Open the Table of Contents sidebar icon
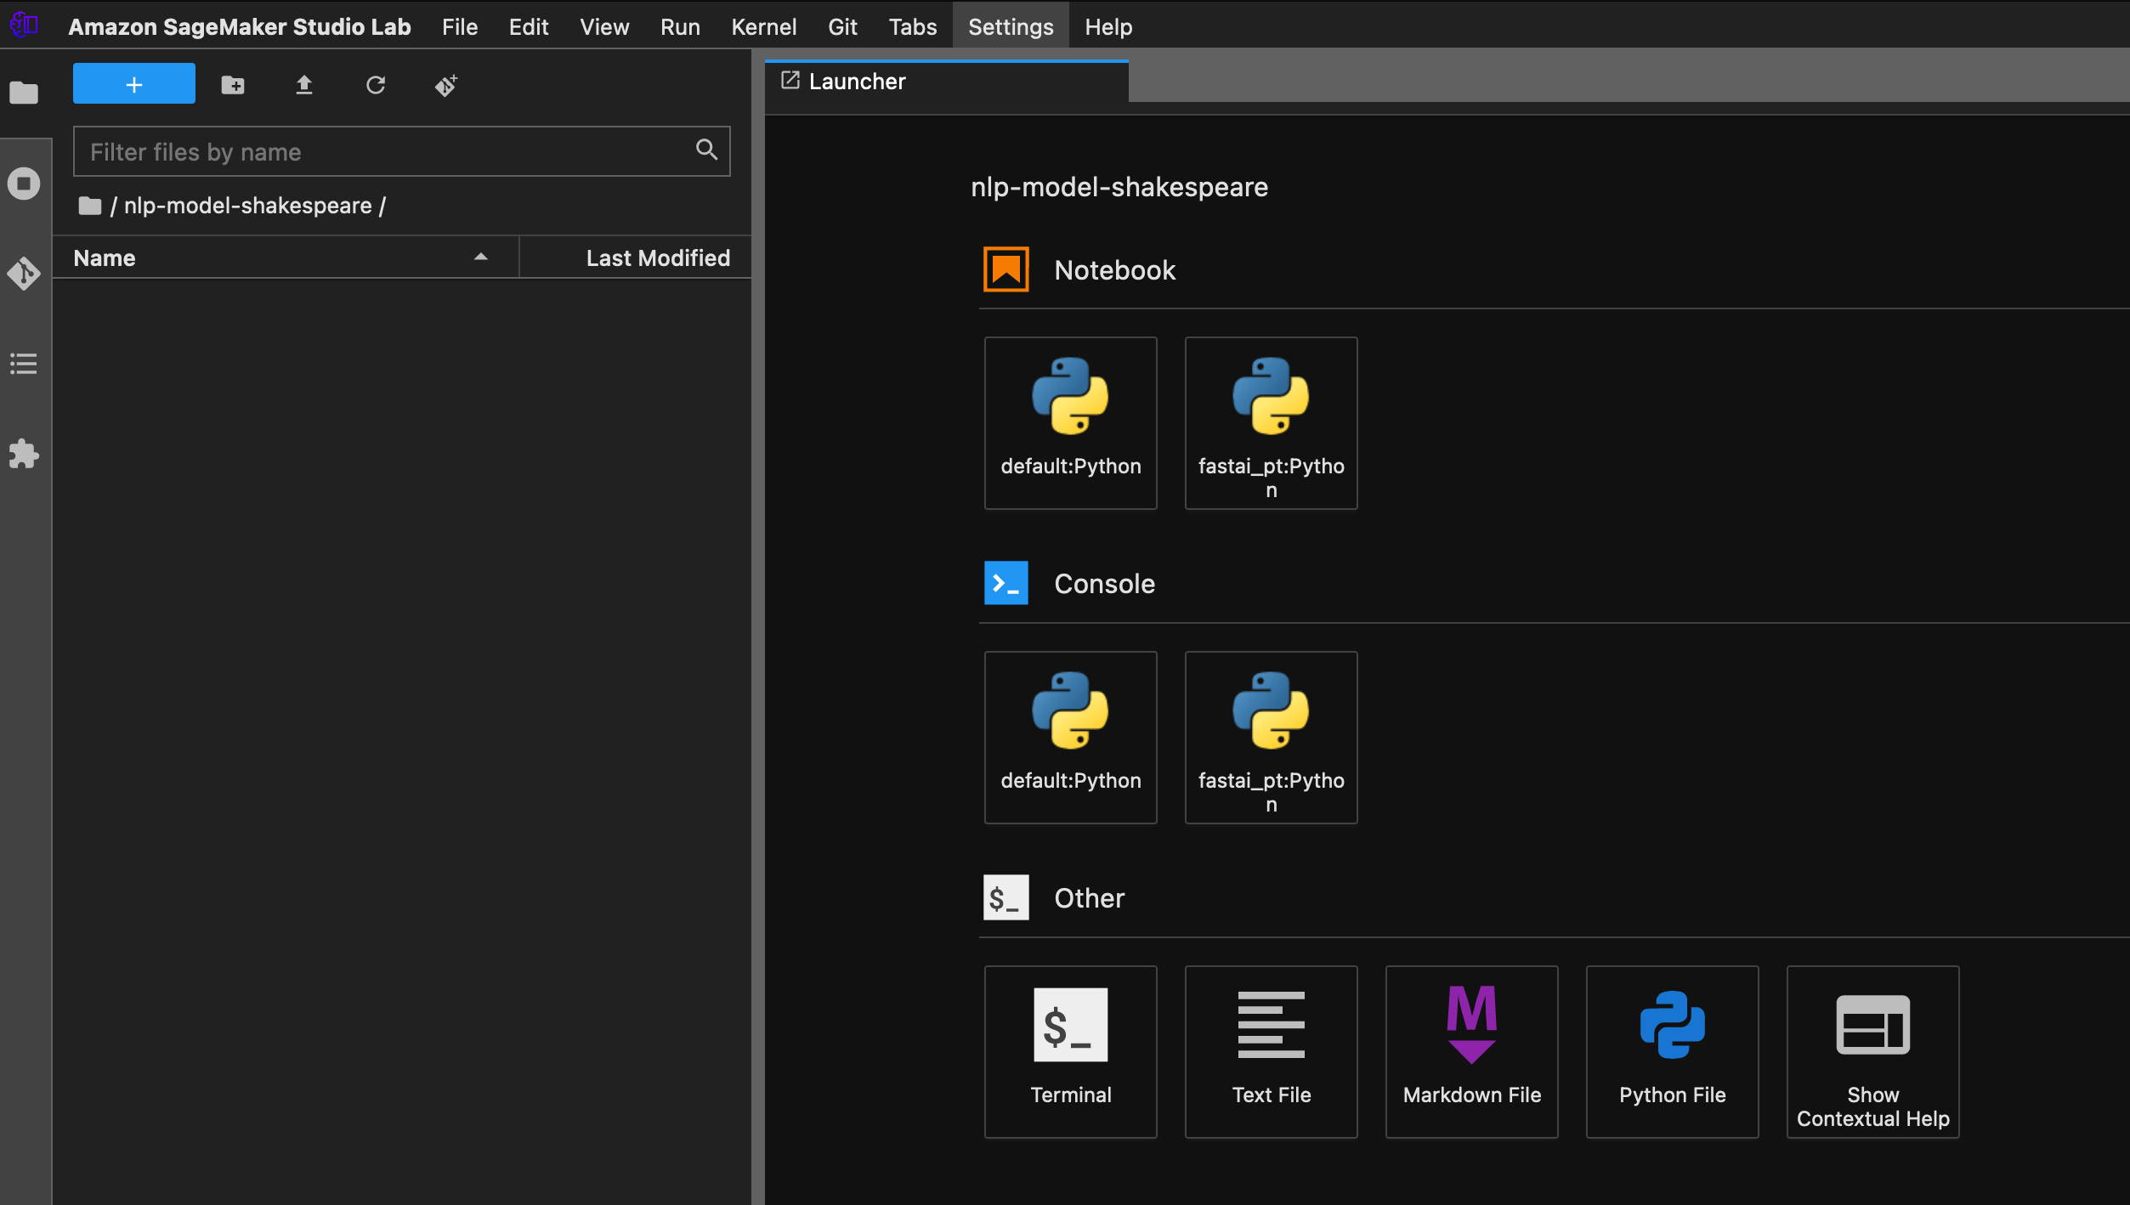Screen dimensions: 2130x1205 (24, 364)
